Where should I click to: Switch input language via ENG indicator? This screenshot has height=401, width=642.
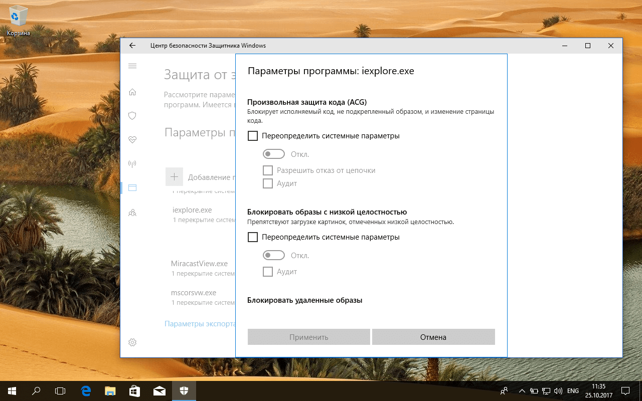pos(573,390)
